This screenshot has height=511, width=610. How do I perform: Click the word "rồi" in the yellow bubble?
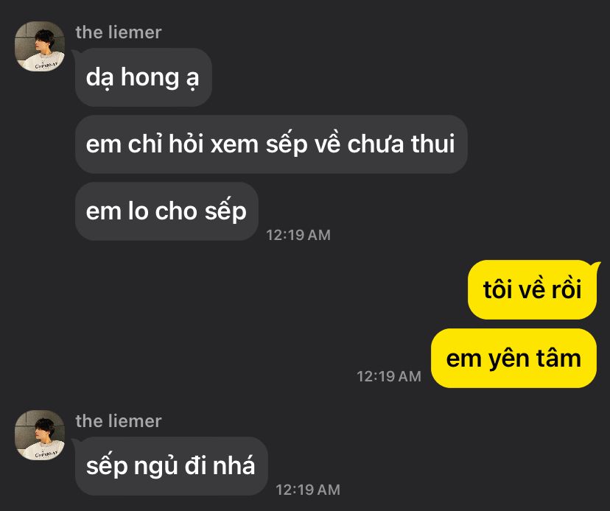point(566,289)
